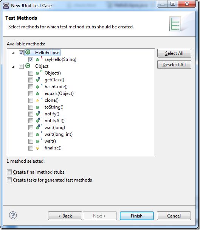Click the notifyAll() method icon

coord(39,120)
